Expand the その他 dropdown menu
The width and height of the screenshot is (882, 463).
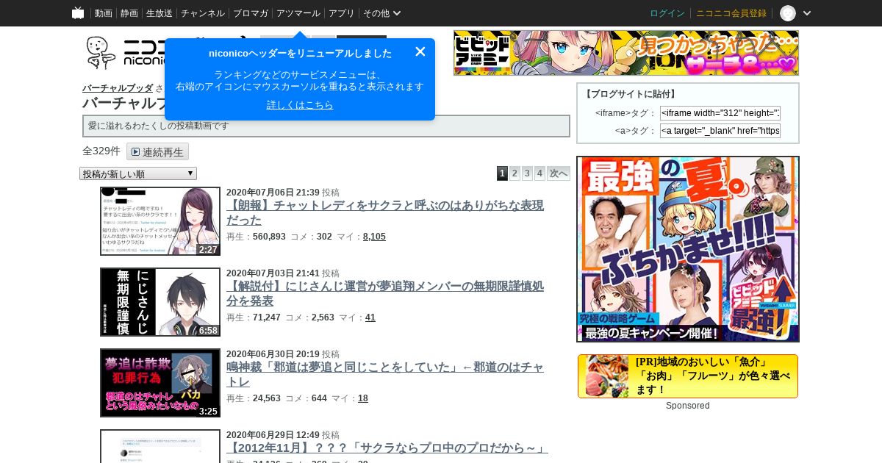coord(382,13)
